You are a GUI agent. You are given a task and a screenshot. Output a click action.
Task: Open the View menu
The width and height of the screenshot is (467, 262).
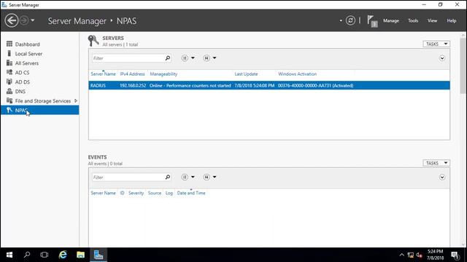432,20
